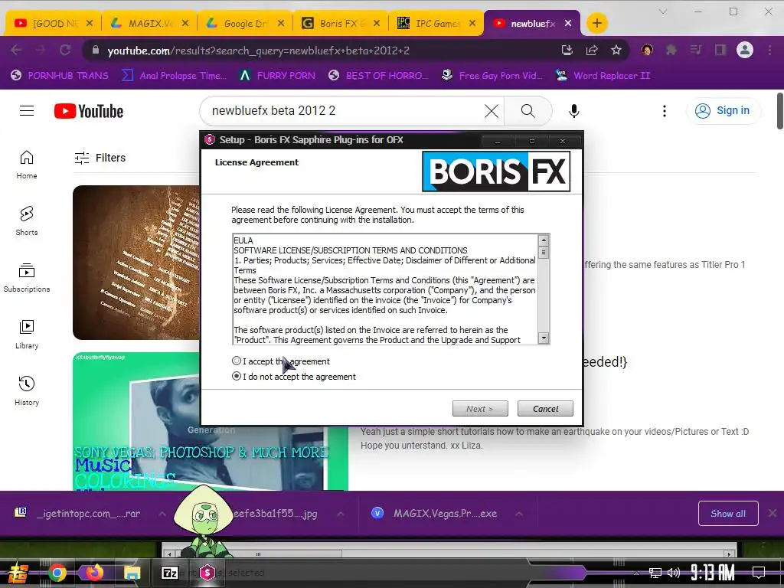Open volume control in system tray
The width and height of the screenshot is (784, 588).
point(674,573)
